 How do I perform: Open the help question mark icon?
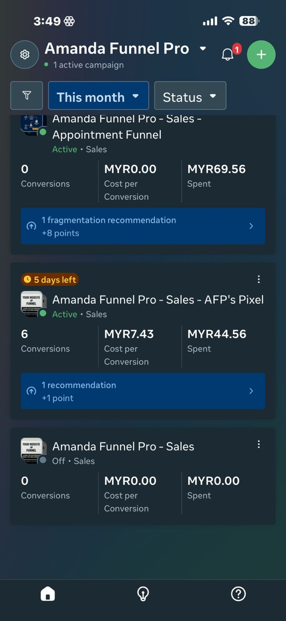pyautogui.click(x=238, y=593)
